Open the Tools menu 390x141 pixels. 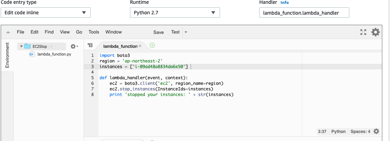(94, 32)
